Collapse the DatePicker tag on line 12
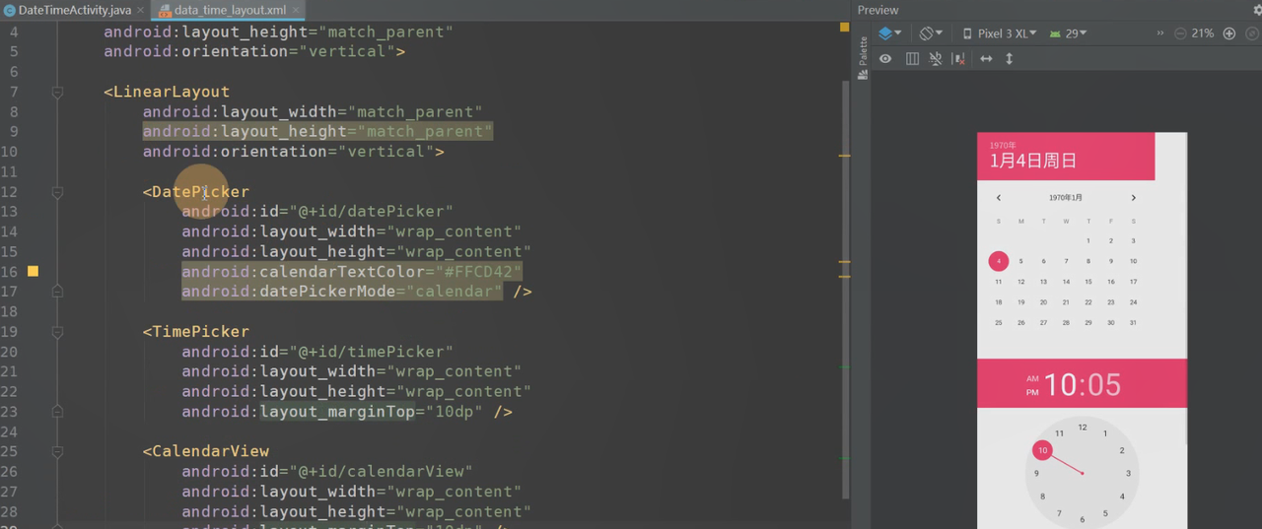The height and width of the screenshot is (529, 1262). pos(57,191)
